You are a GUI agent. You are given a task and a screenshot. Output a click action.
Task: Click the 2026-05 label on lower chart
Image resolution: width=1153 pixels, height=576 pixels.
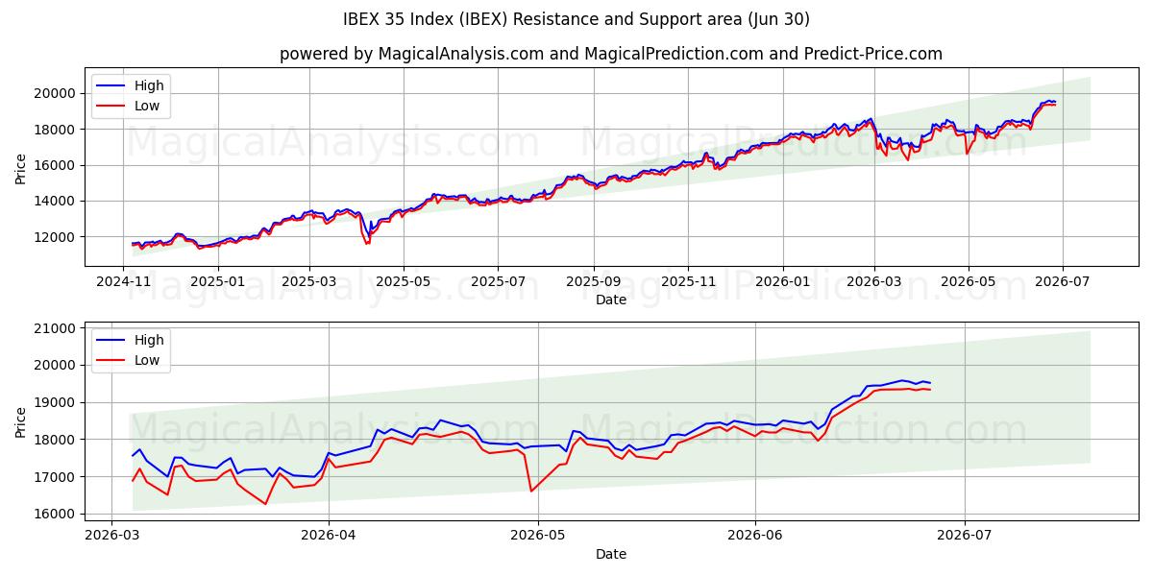pyautogui.click(x=538, y=536)
